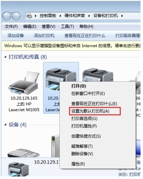Collapse the 打印机和传真 (8) group
This screenshot has height=179, width=143.
[x=5, y=57]
